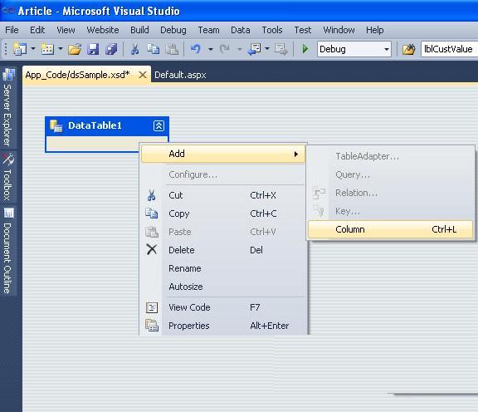Switch to the Default.aspx tab
The width and height of the screenshot is (478, 412).
click(180, 75)
